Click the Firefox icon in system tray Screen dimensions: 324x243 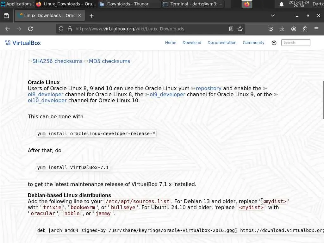[247, 4]
